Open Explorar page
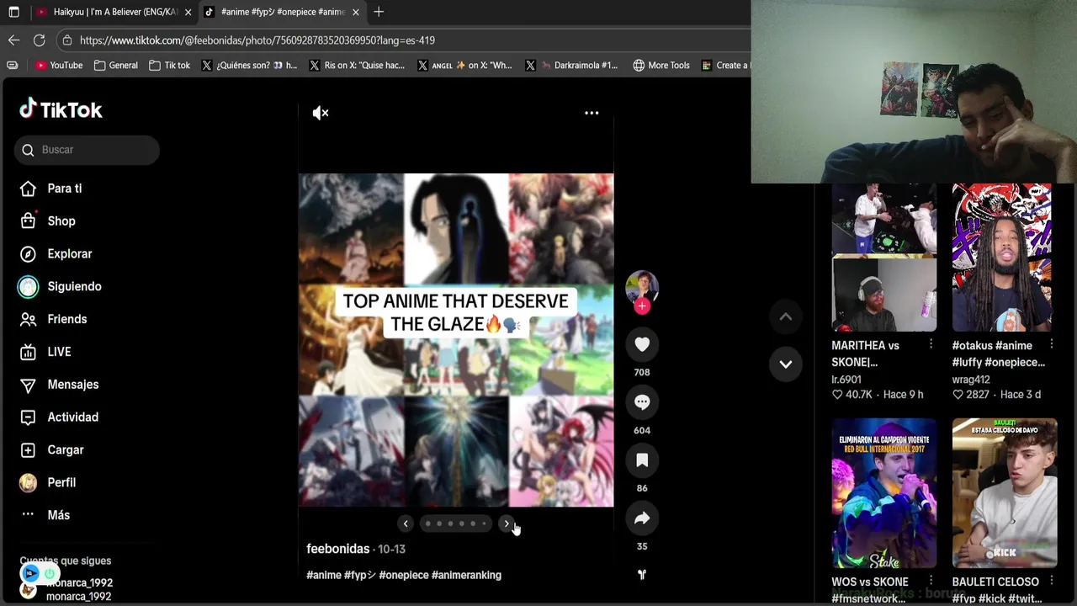The width and height of the screenshot is (1077, 606). tap(56, 253)
